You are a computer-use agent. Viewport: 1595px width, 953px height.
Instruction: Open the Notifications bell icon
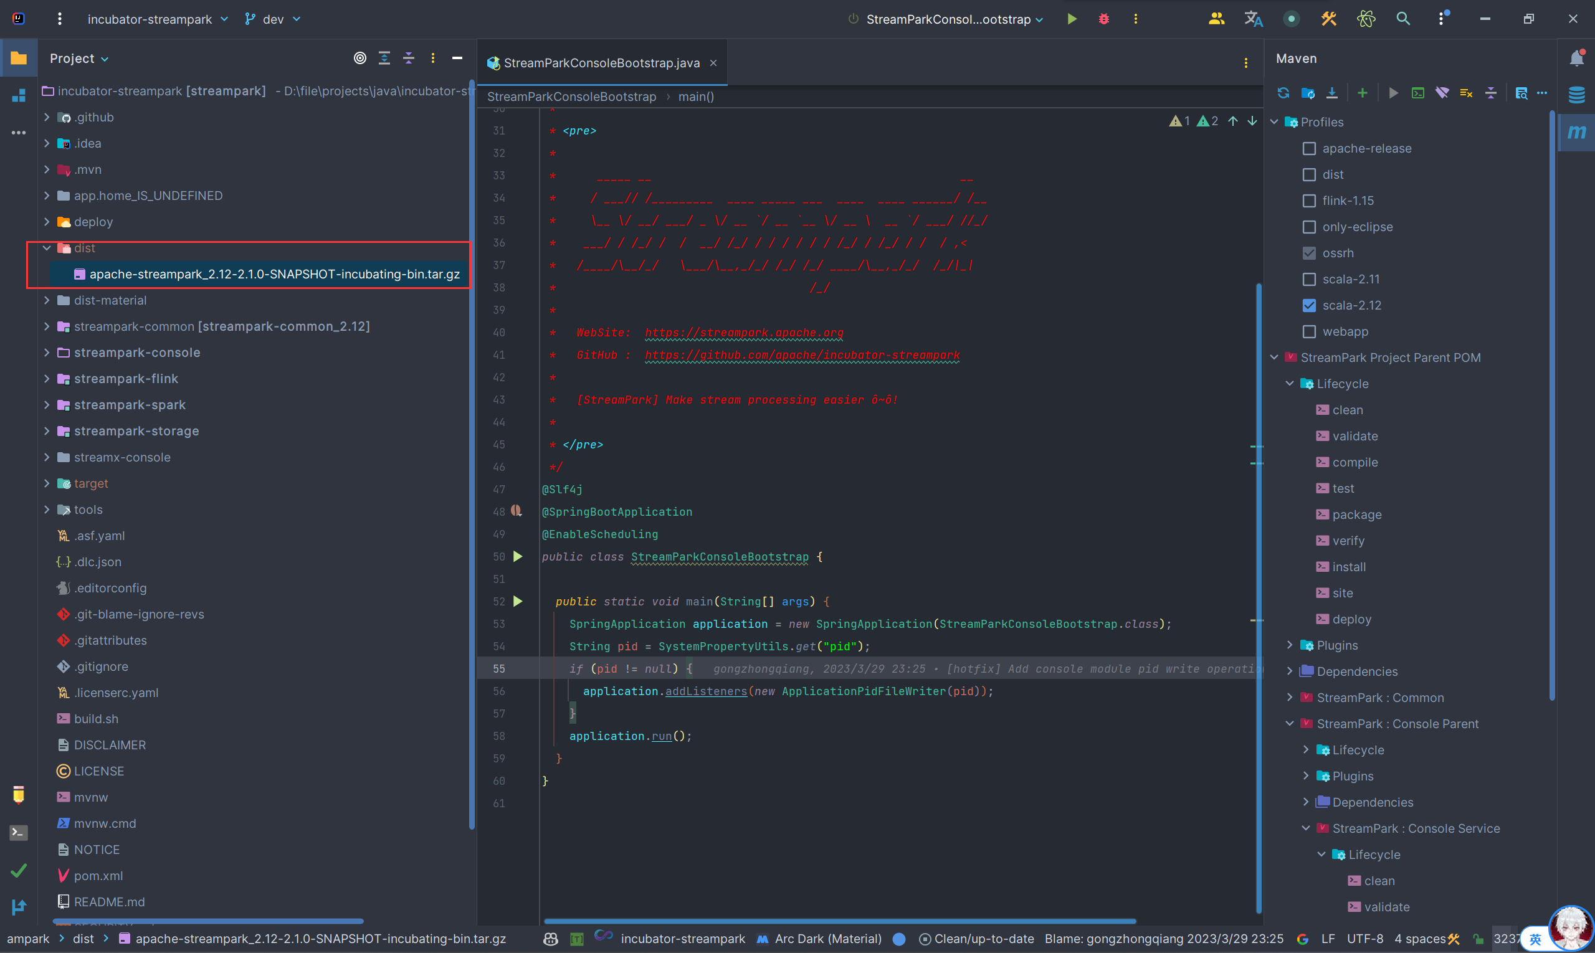click(x=1576, y=59)
